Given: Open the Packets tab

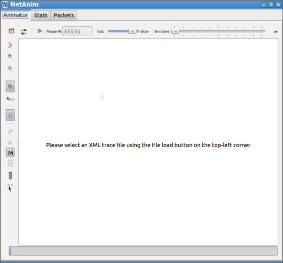Looking at the screenshot, I should (64, 15).
